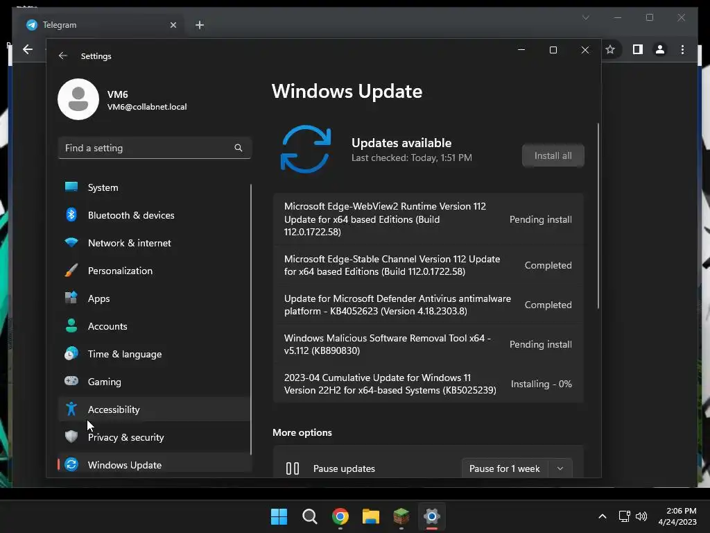This screenshot has width=710, height=533.
Task: Click the Personalization paintbrush icon
Action: point(71,270)
